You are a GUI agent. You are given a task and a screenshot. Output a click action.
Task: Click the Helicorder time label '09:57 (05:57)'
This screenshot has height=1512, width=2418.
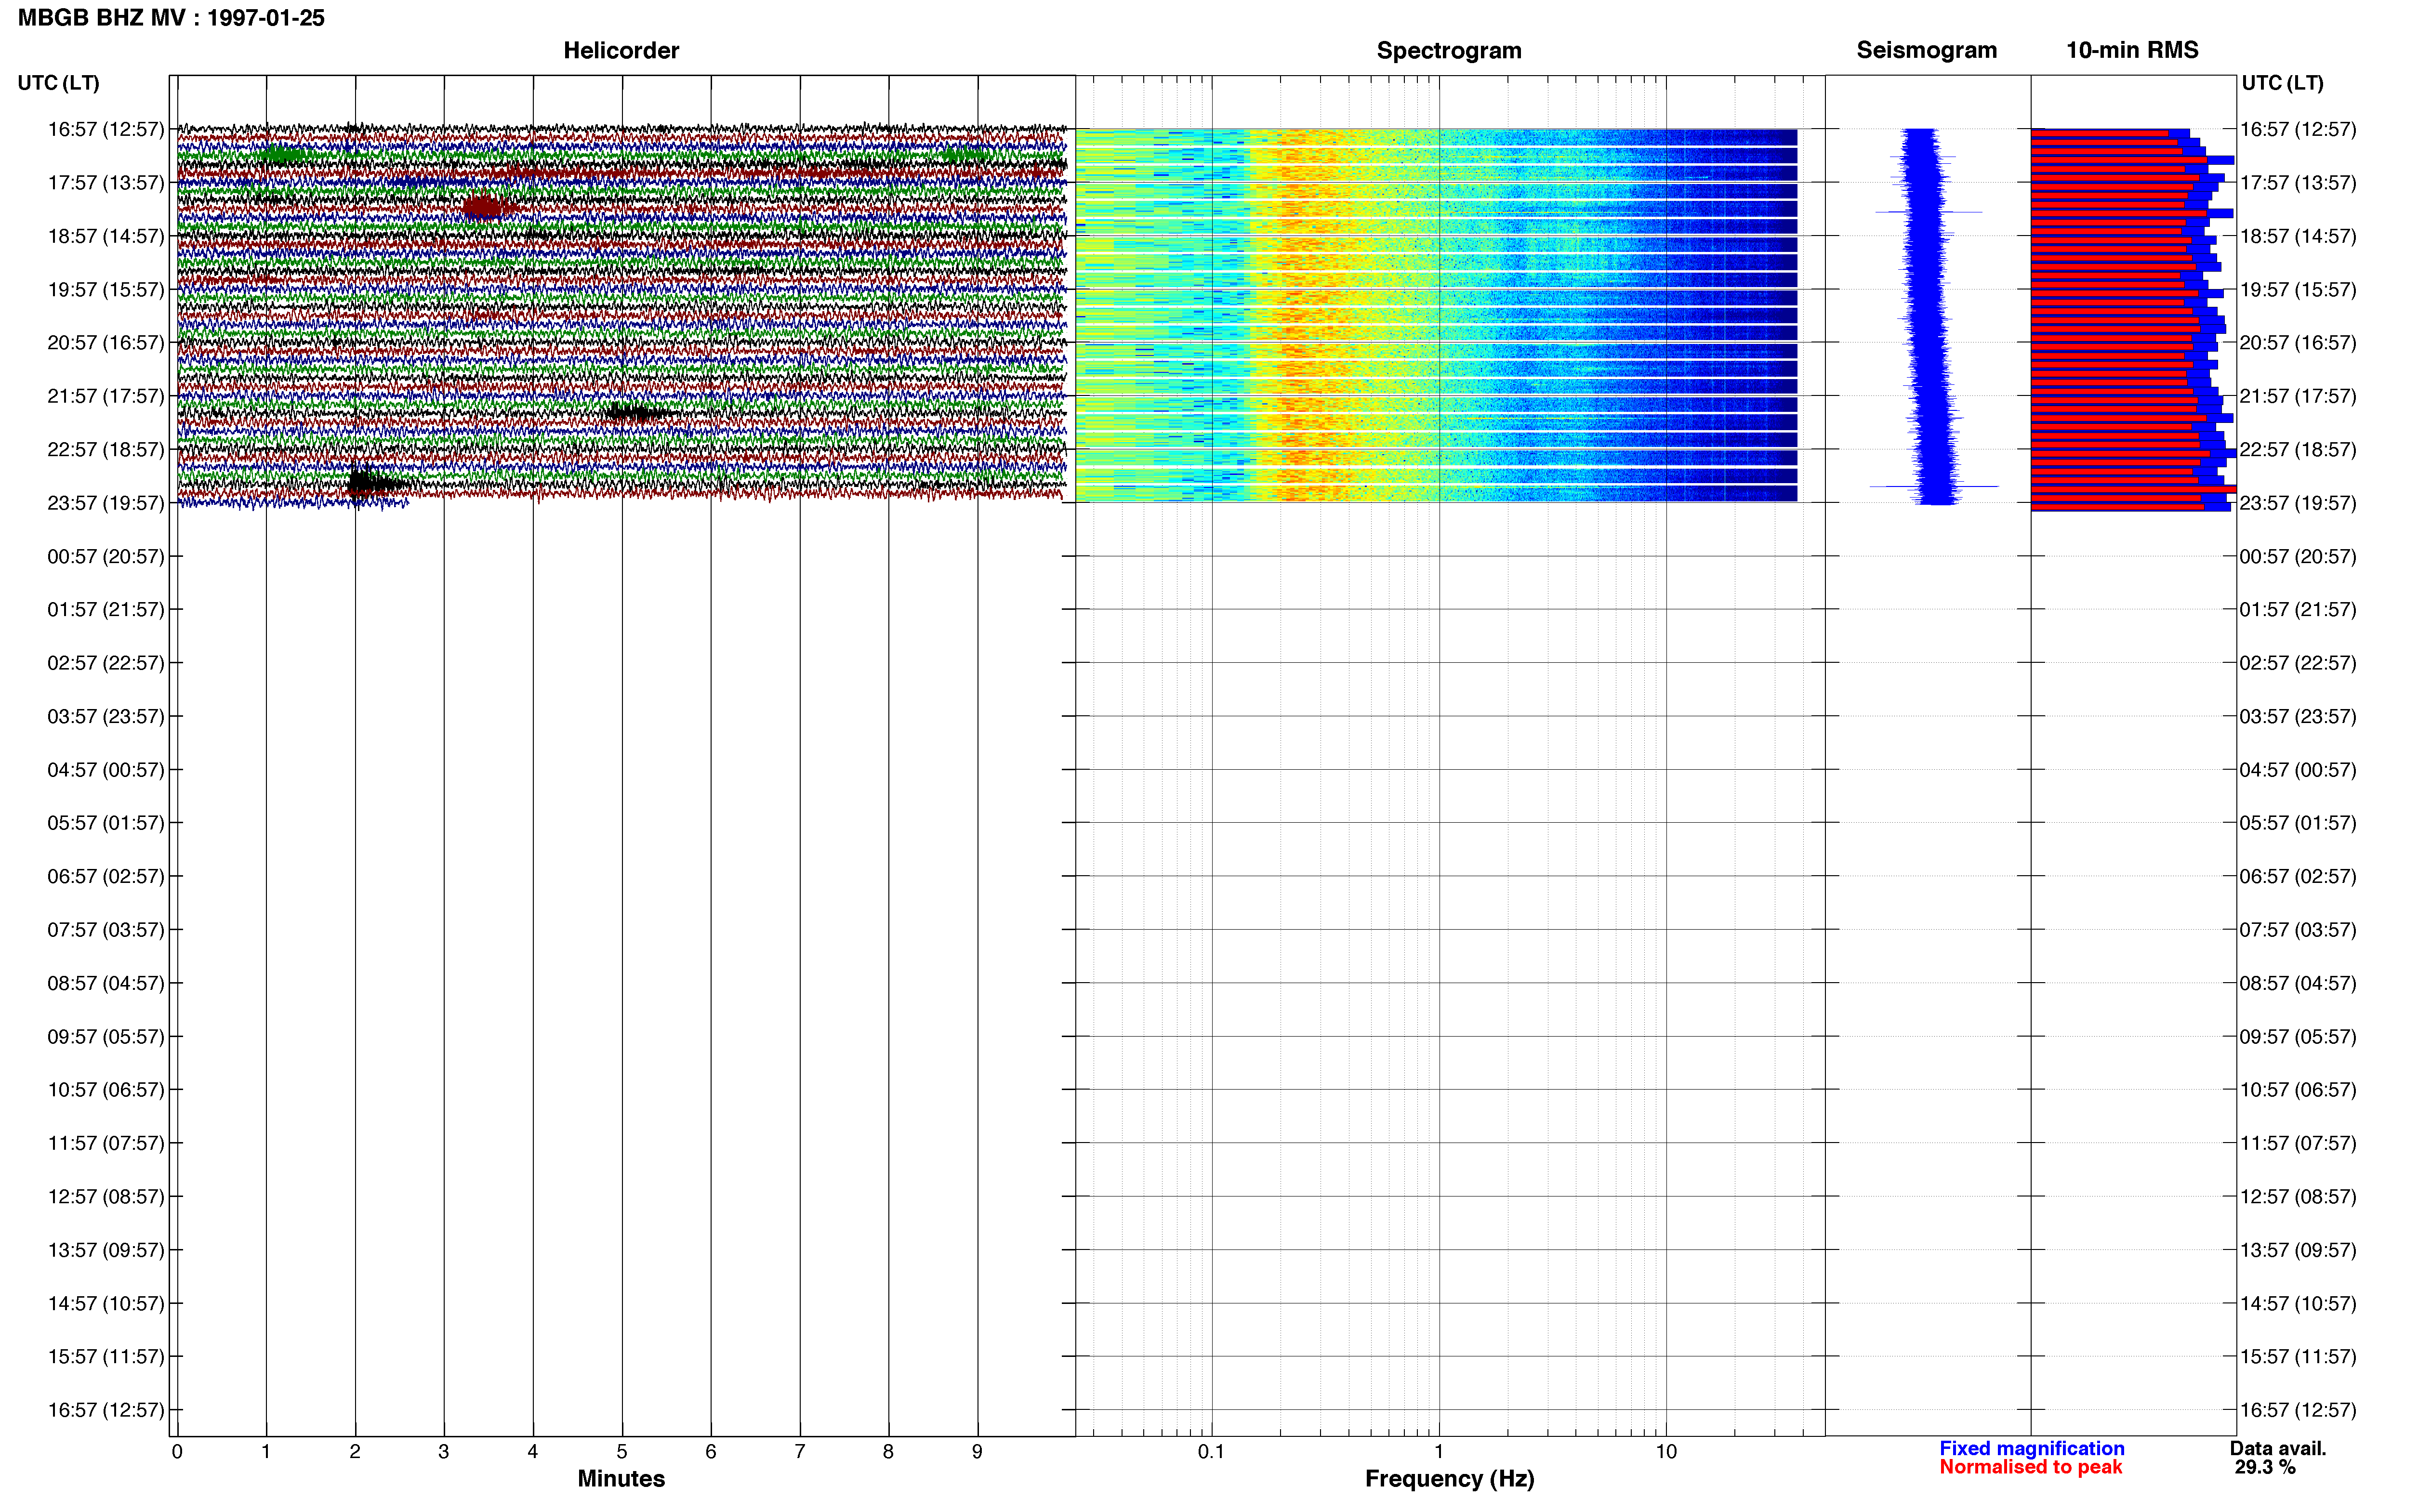coord(105,1036)
